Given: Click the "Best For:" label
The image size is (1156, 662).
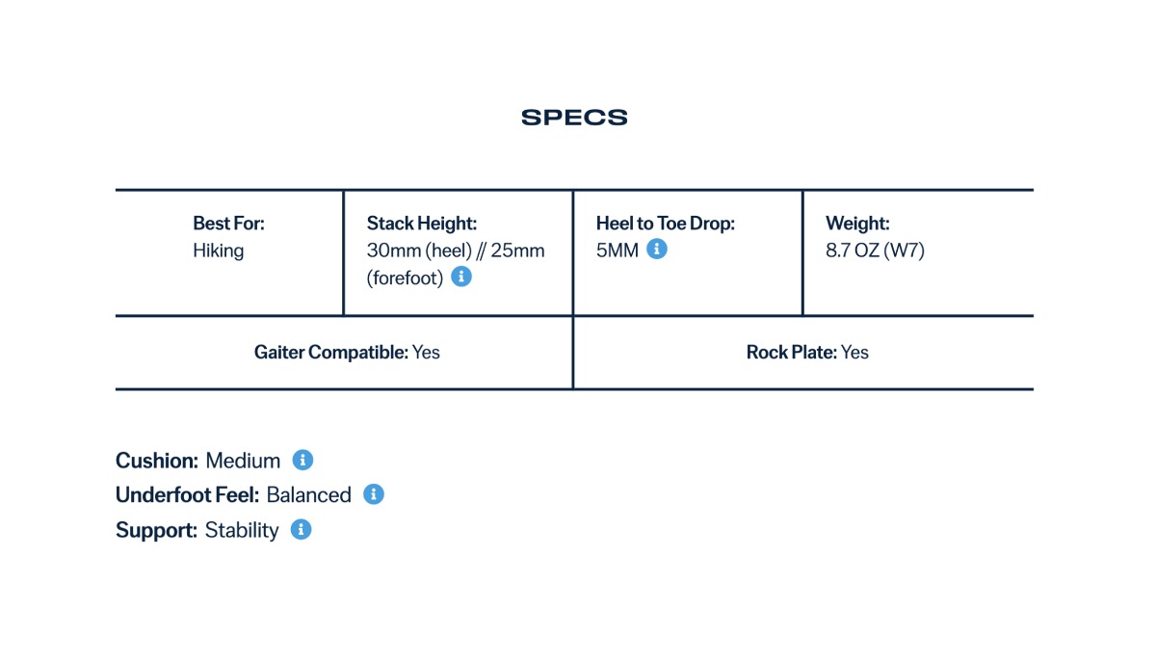Looking at the screenshot, I should (228, 224).
